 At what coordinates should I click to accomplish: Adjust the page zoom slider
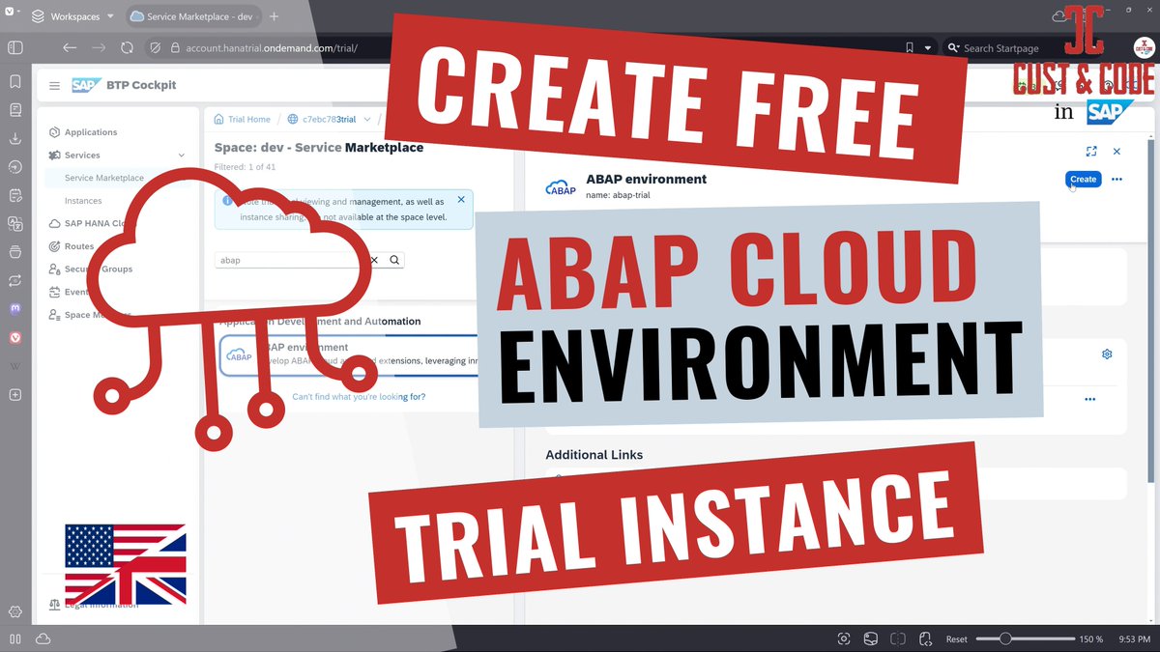click(x=1024, y=639)
